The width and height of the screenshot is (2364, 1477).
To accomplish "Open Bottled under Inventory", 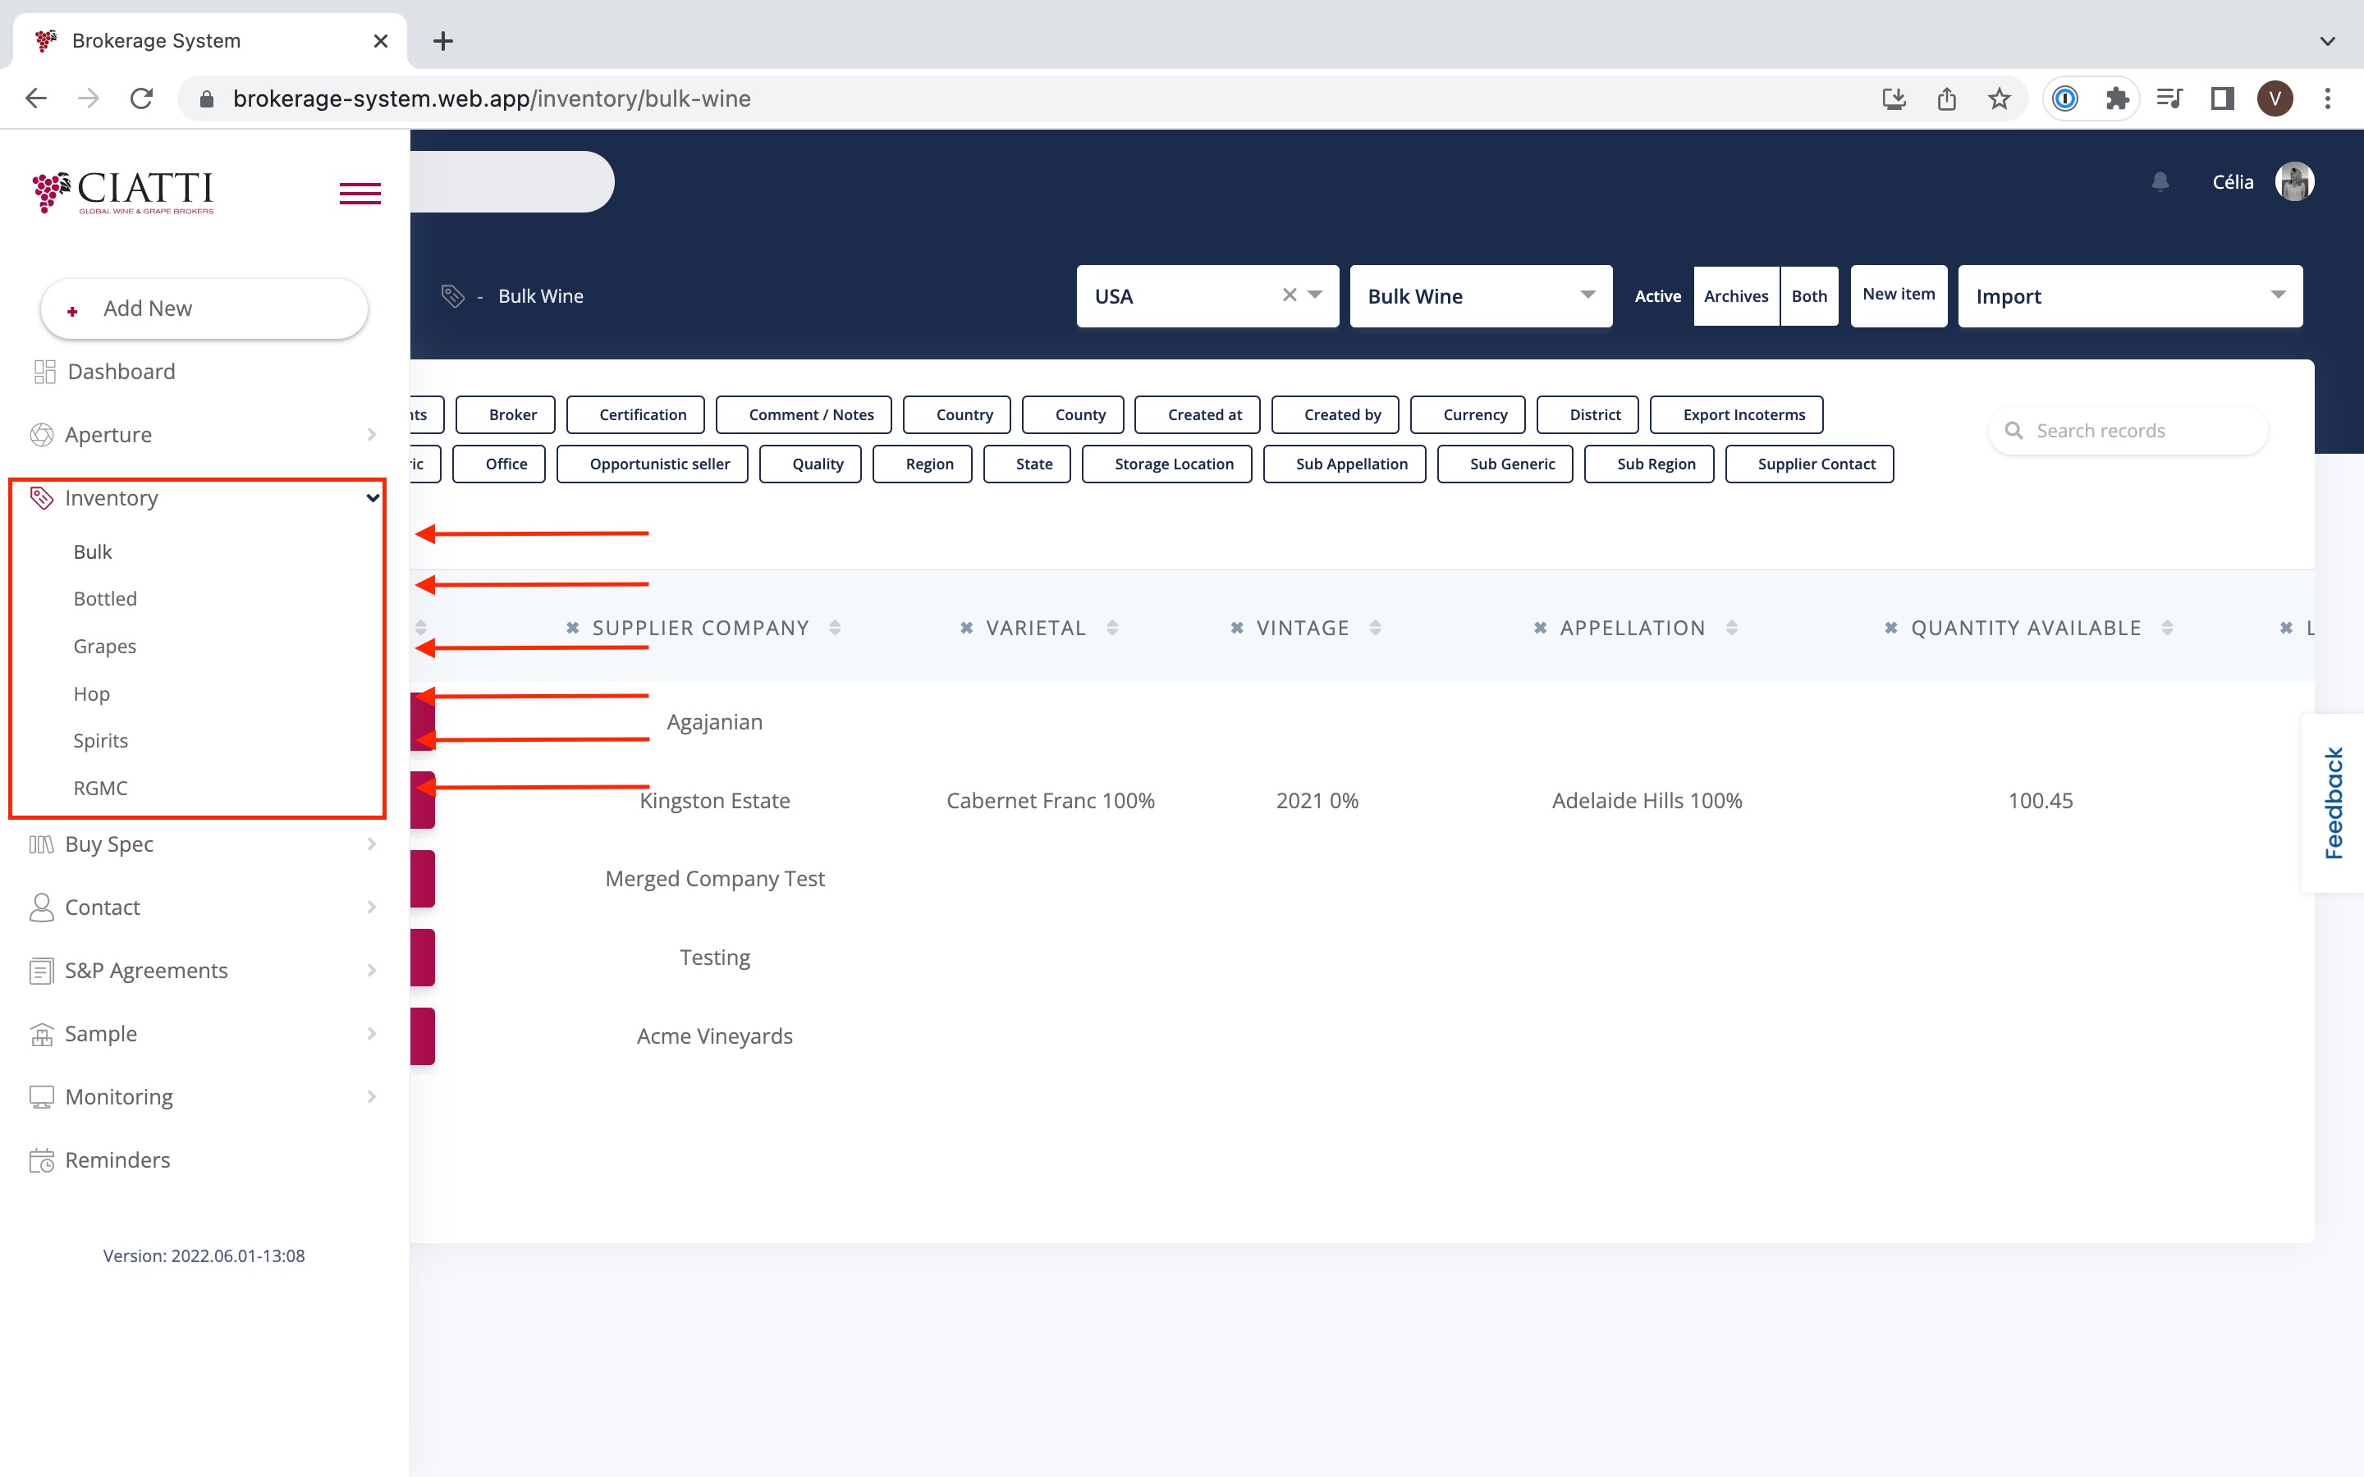I will pyautogui.click(x=104, y=599).
